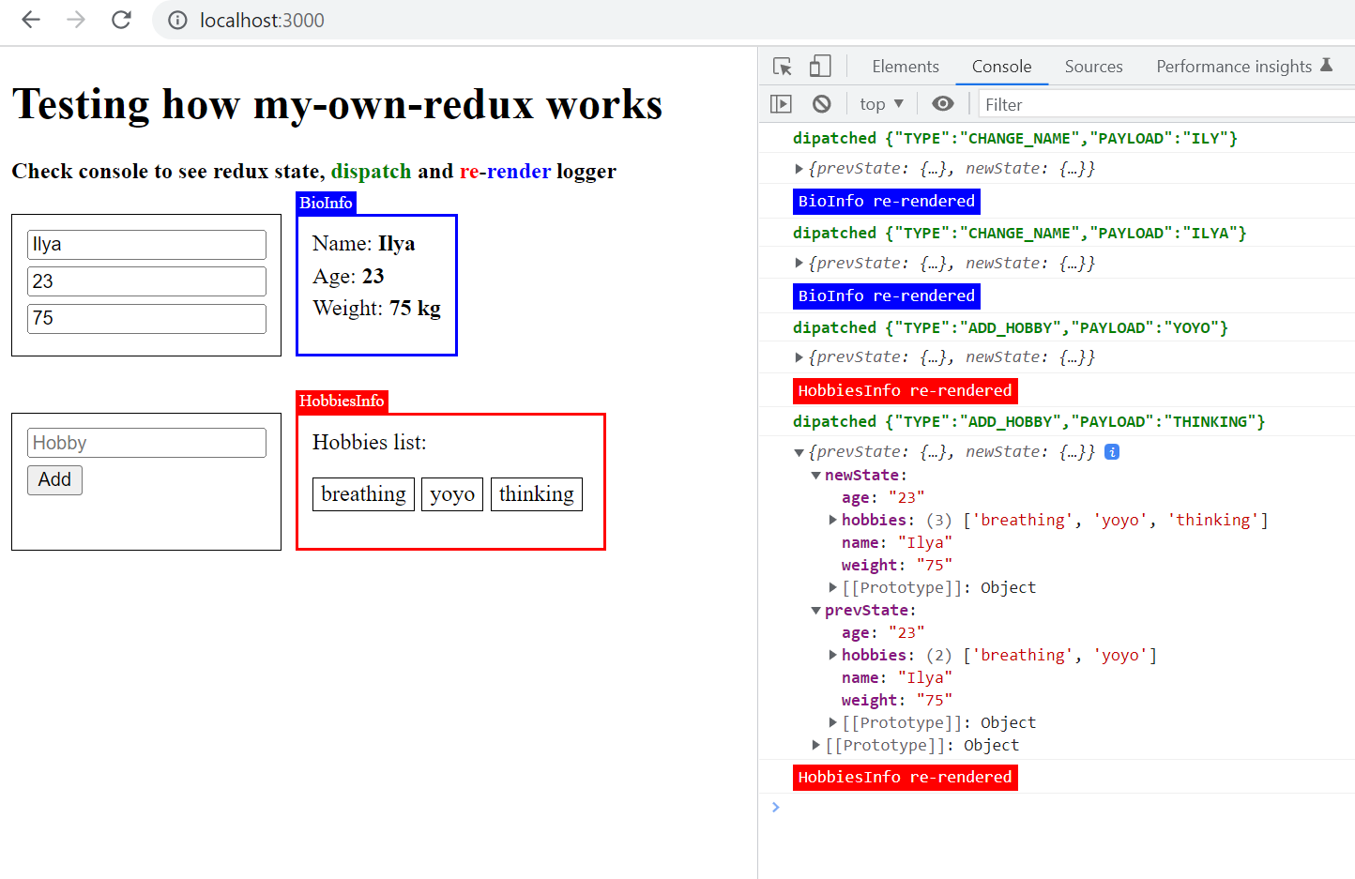1355x879 pixels.
Task: Click into the Hobby input field
Action: [146, 443]
